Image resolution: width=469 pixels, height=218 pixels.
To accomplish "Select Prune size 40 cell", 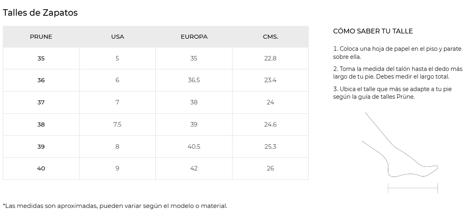I will point(41,168).
